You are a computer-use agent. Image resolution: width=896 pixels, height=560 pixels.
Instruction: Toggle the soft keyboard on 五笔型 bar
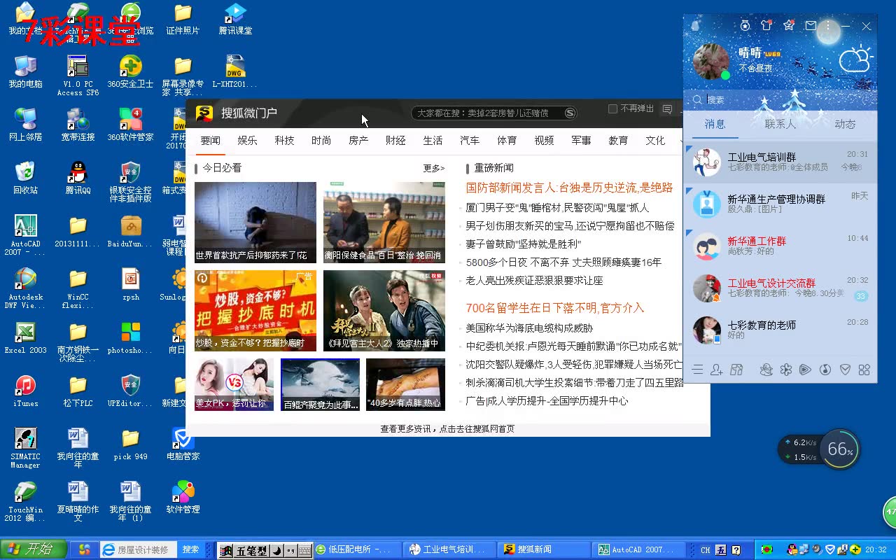[306, 551]
